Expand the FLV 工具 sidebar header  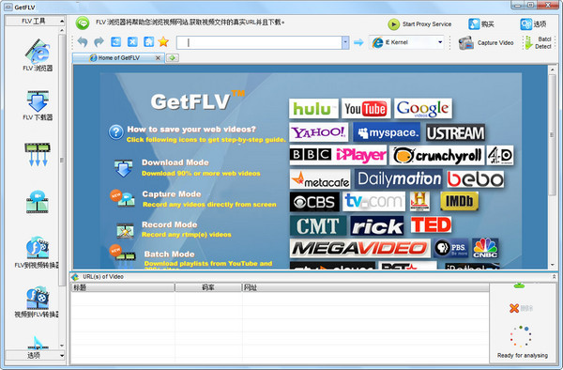pos(35,21)
